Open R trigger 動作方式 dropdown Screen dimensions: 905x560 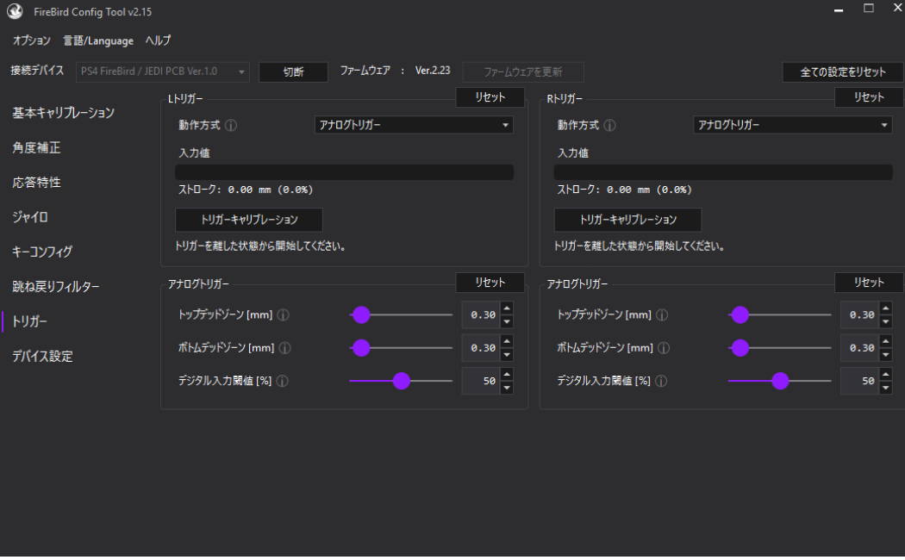tap(792, 125)
